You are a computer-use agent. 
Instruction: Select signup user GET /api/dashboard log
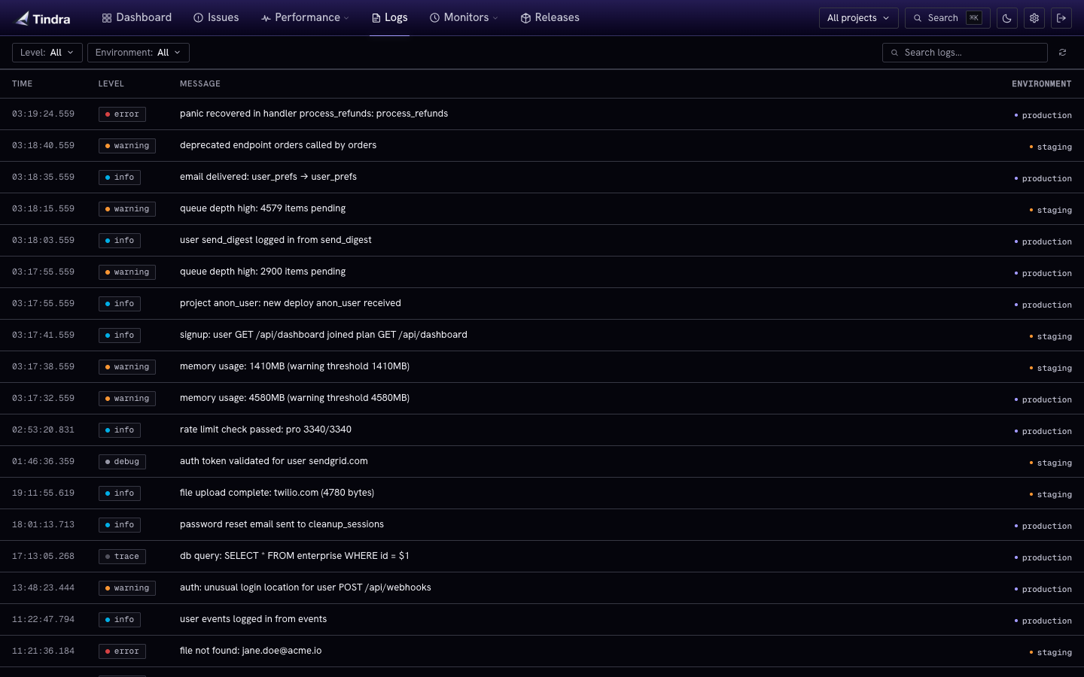pos(324,335)
